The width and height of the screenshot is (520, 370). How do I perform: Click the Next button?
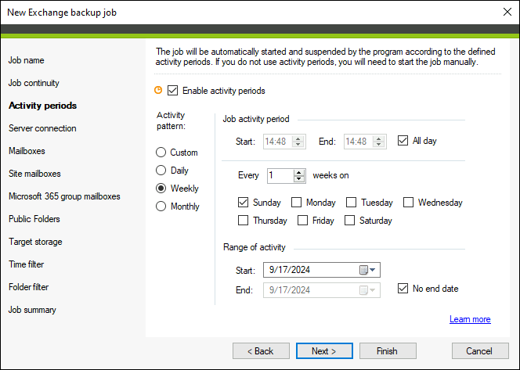point(324,350)
